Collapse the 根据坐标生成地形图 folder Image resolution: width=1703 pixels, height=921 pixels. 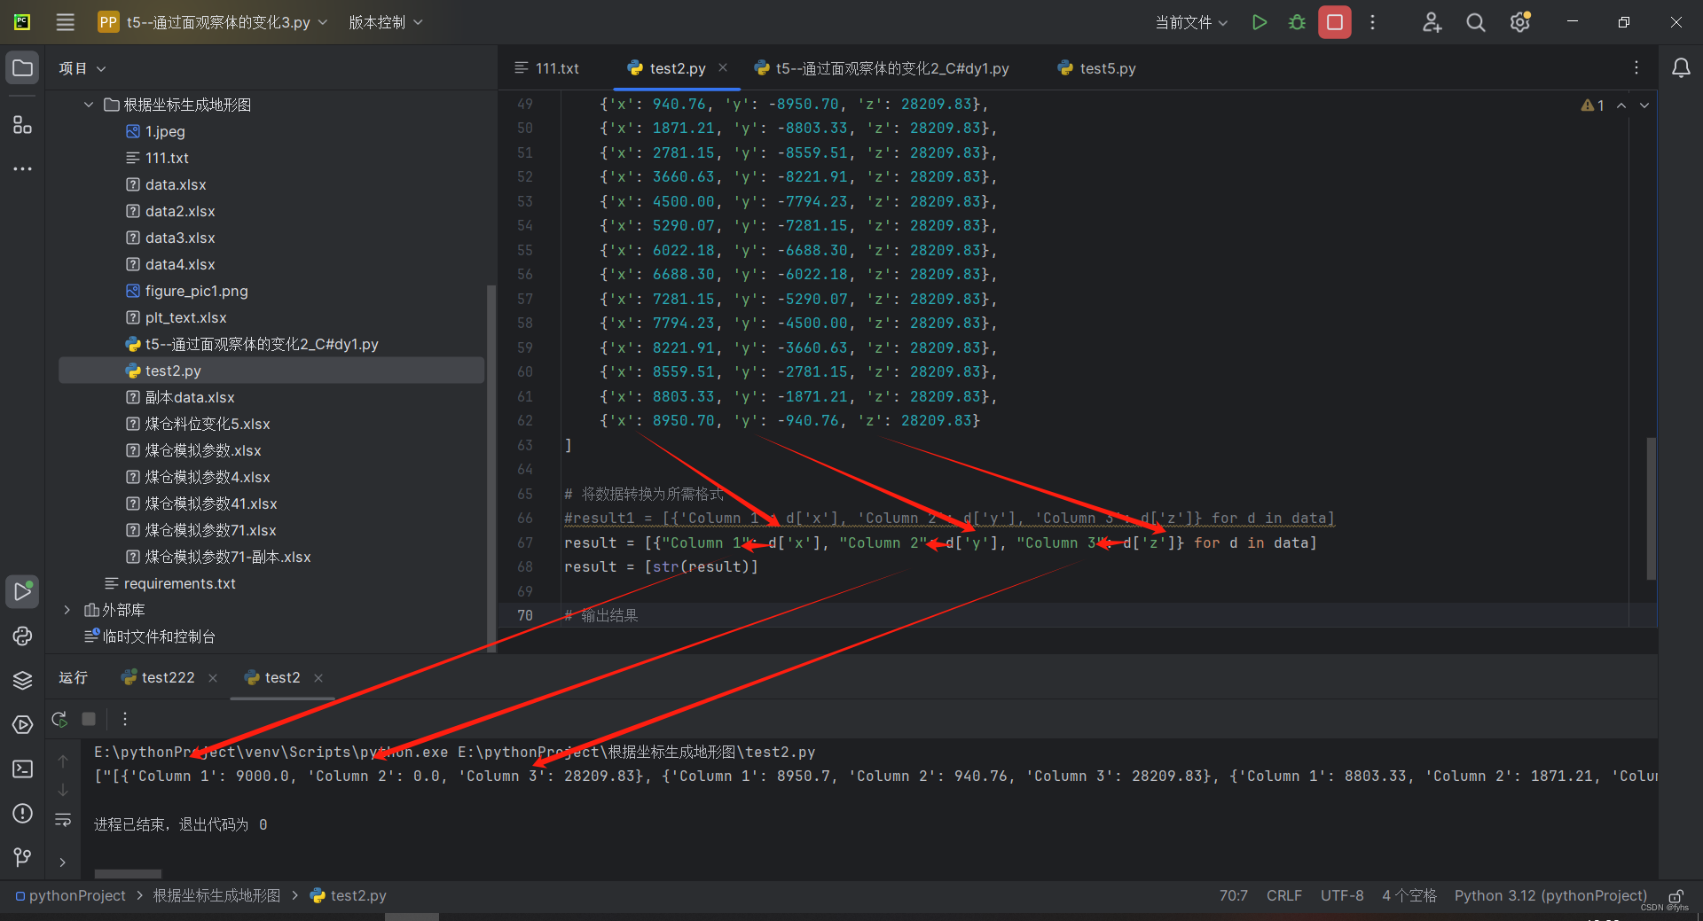[x=89, y=105]
